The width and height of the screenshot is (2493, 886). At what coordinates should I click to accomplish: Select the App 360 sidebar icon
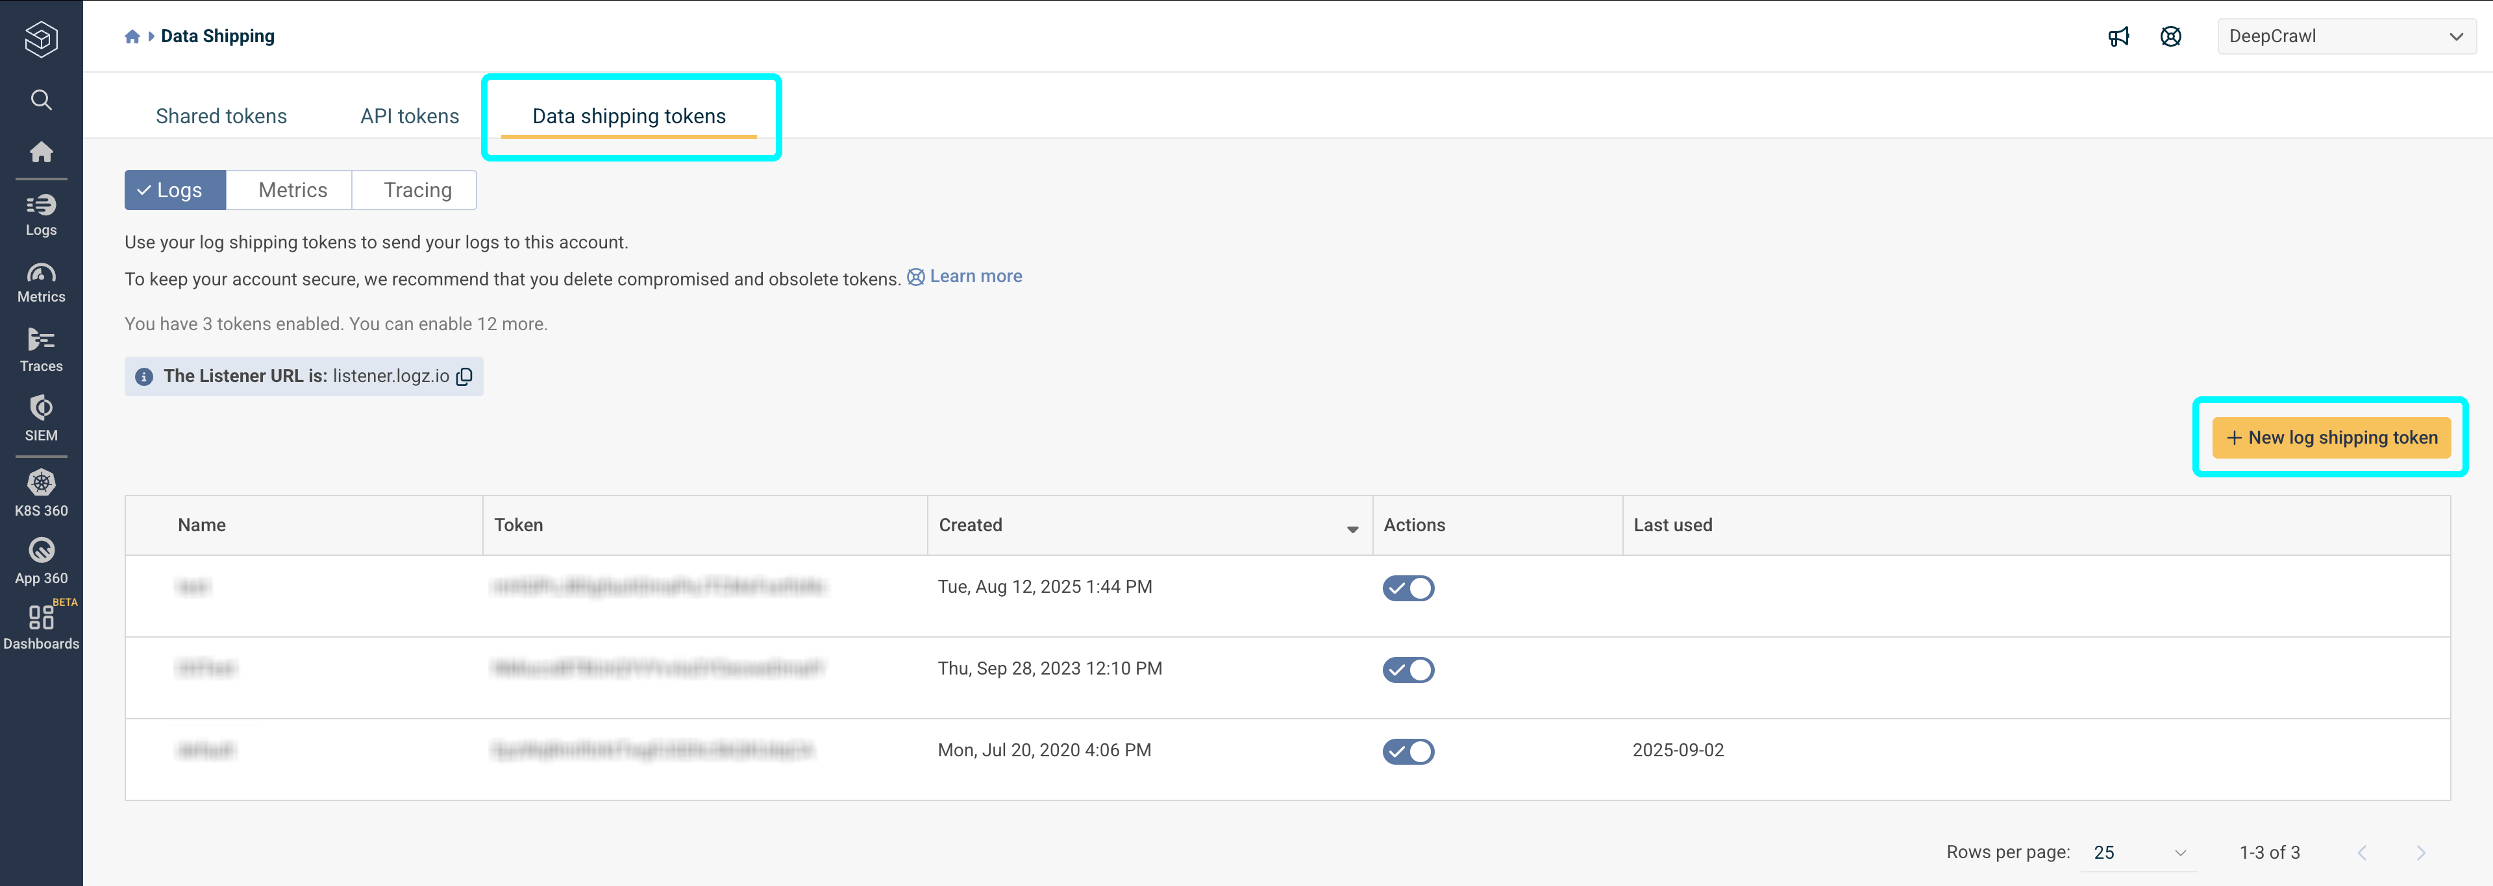tap(41, 559)
